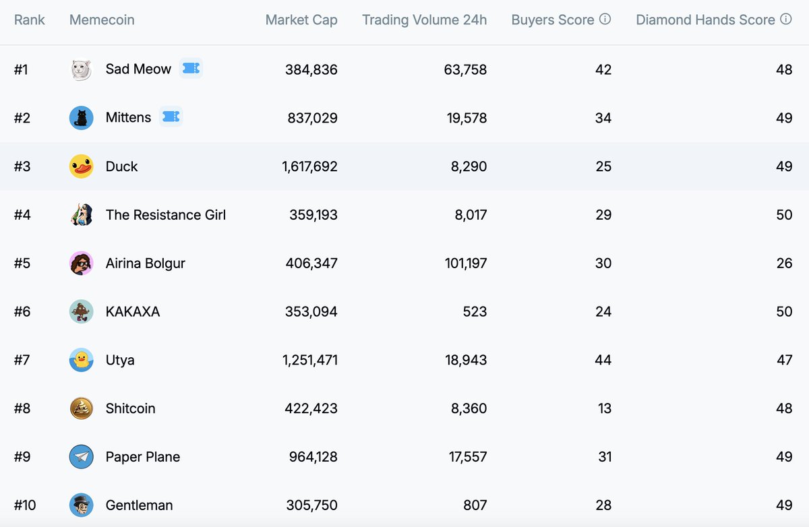
Task: Click the Sad Meow cat avatar icon
Action: click(81, 69)
